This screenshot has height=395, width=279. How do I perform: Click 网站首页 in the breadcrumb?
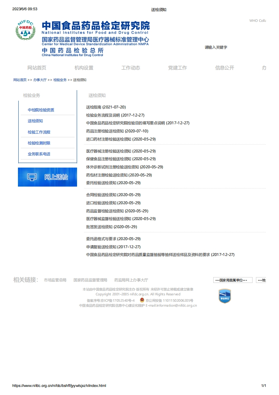[x=20, y=80]
